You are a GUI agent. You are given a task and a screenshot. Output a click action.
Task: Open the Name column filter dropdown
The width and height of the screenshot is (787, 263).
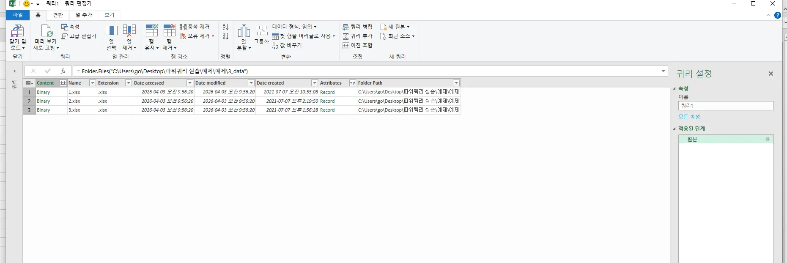(x=93, y=83)
